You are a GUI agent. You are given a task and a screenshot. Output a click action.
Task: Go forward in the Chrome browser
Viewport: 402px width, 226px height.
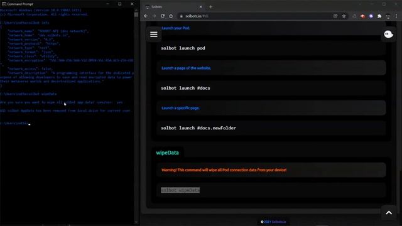tap(154, 16)
